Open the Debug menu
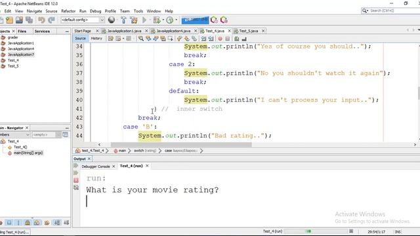Image resolution: width=420 pixels, height=236 pixels. (x=95, y=11)
